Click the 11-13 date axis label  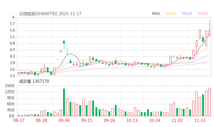[x=200, y=120]
